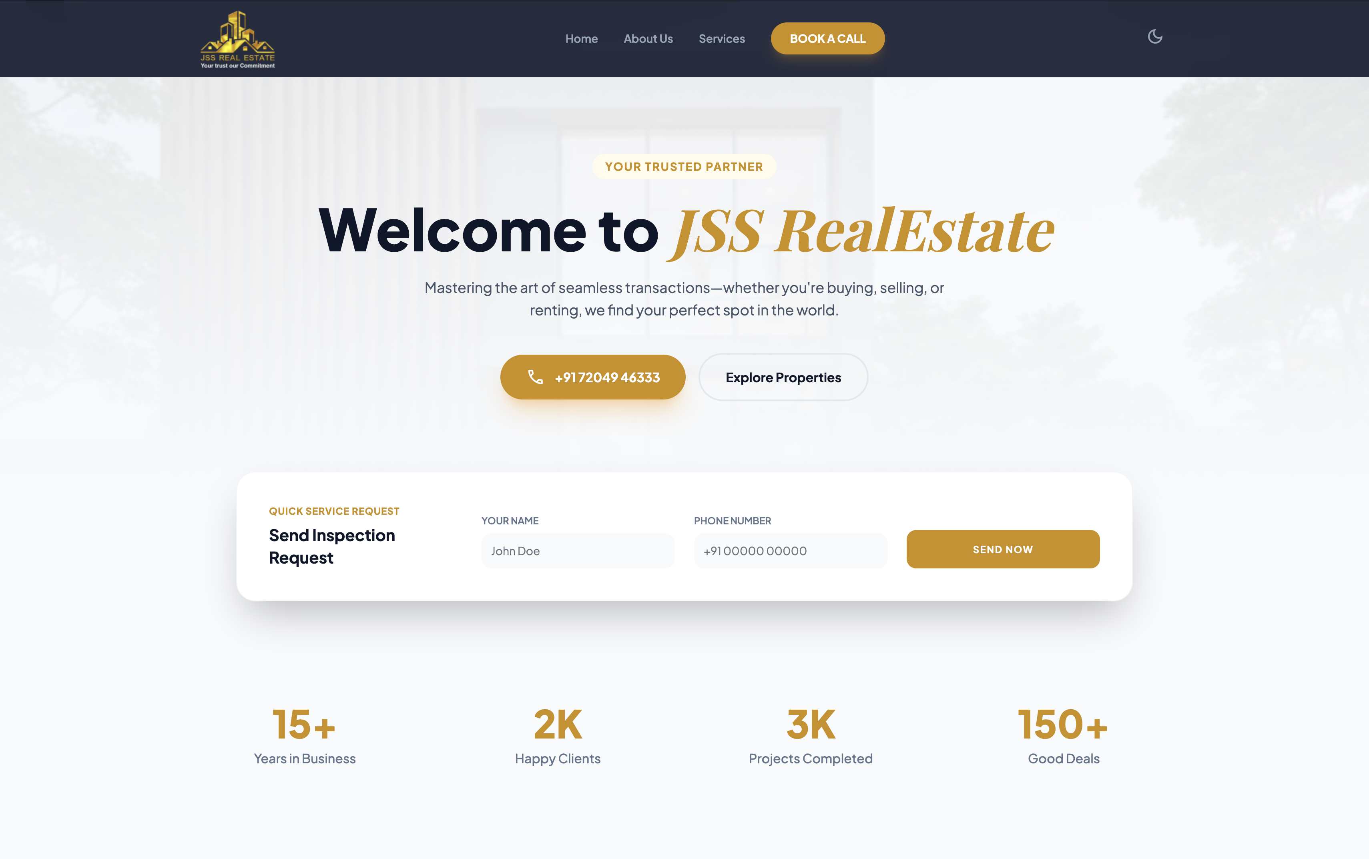Select the Home menu item
The width and height of the screenshot is (1369, 859).
click(x=582, y=38)
